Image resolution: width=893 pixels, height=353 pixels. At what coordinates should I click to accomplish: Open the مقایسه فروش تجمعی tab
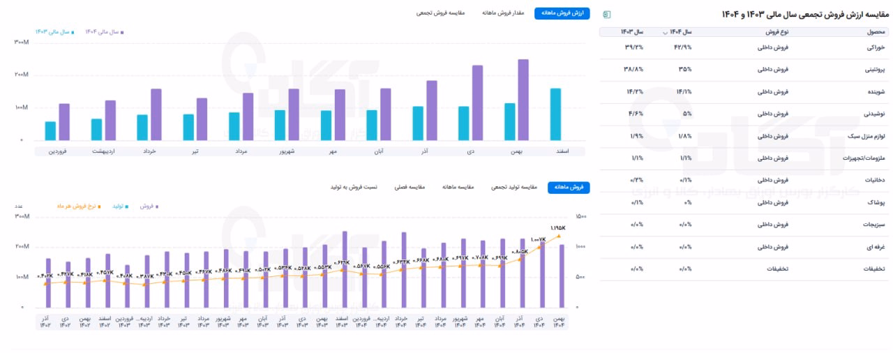click(x=440, y=13)
